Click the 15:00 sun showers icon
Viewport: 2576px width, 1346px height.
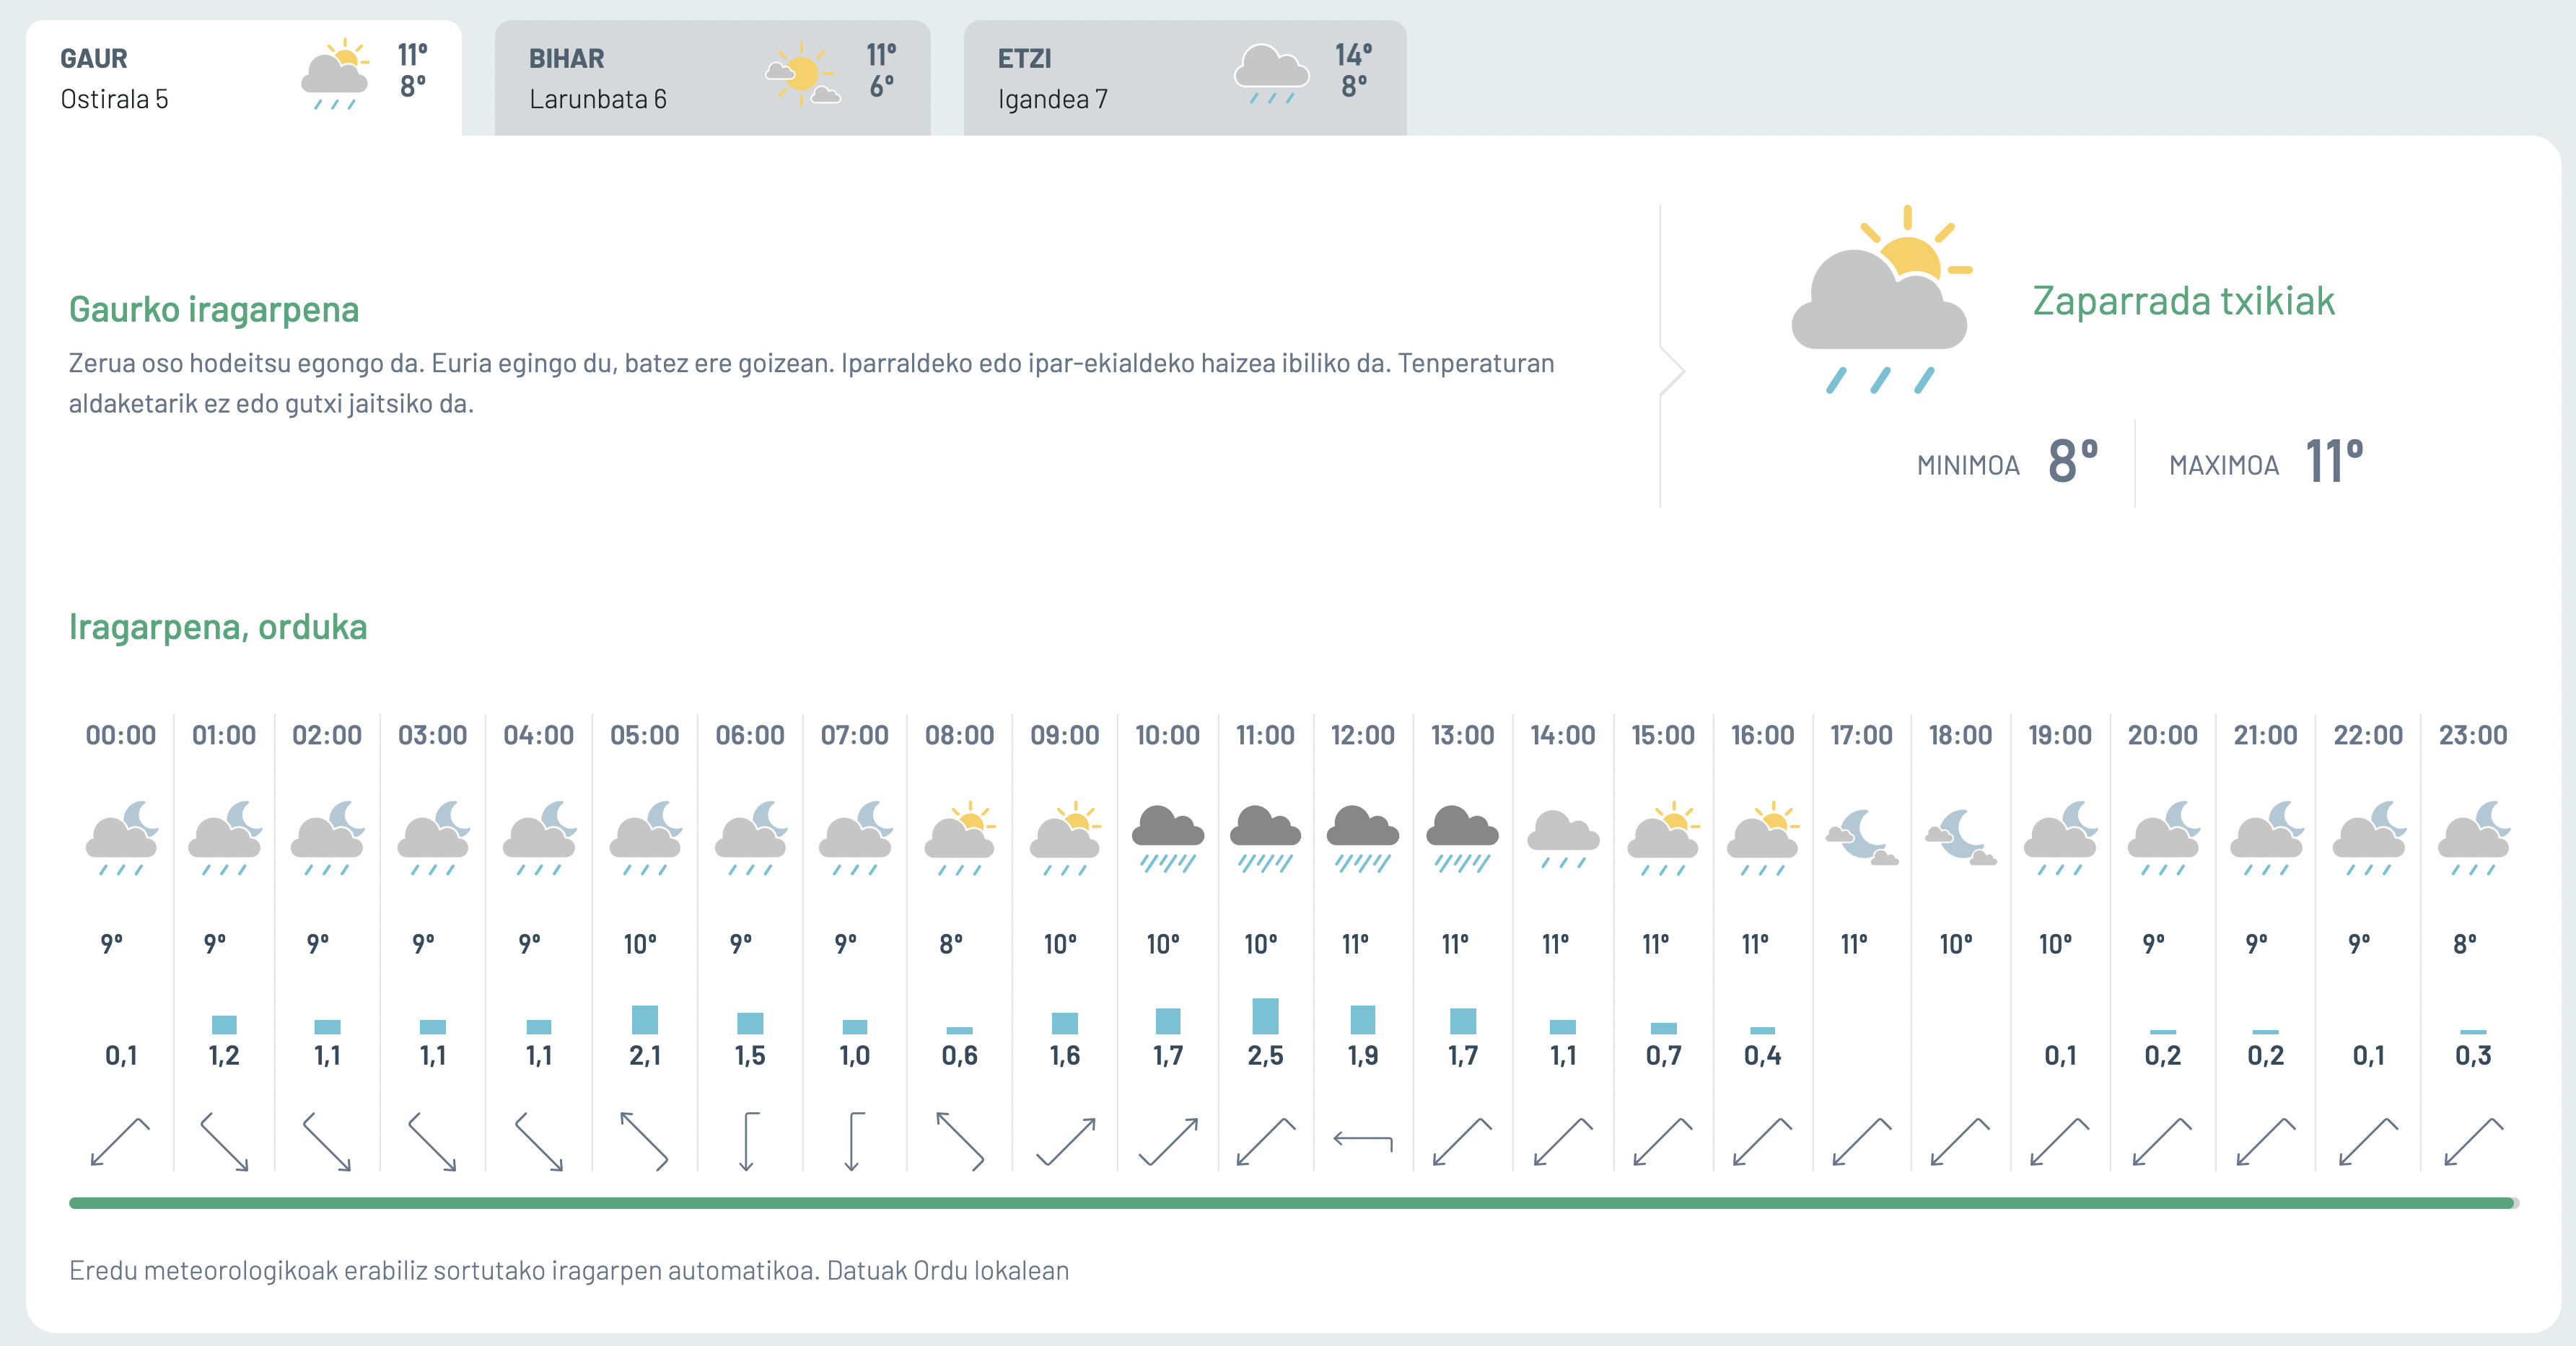pyautogui.click(x=1663, y=838)
